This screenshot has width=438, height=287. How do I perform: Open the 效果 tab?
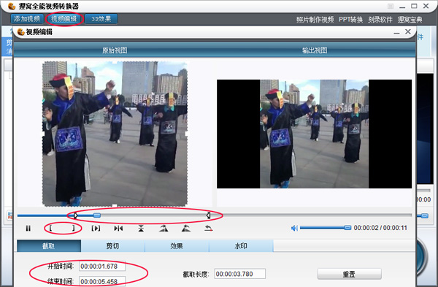(177, 246)
